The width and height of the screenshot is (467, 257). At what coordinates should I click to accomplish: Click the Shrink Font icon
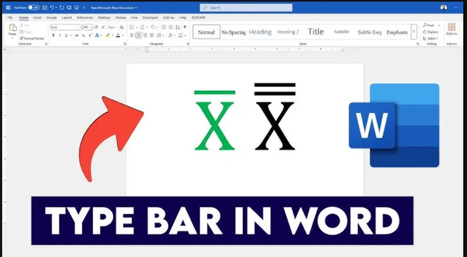point(103,27)
